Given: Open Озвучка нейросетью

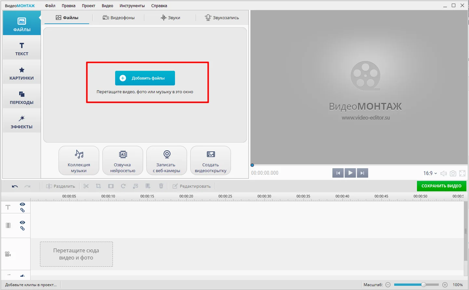Looking at the screenshot, I should (123, 161).
